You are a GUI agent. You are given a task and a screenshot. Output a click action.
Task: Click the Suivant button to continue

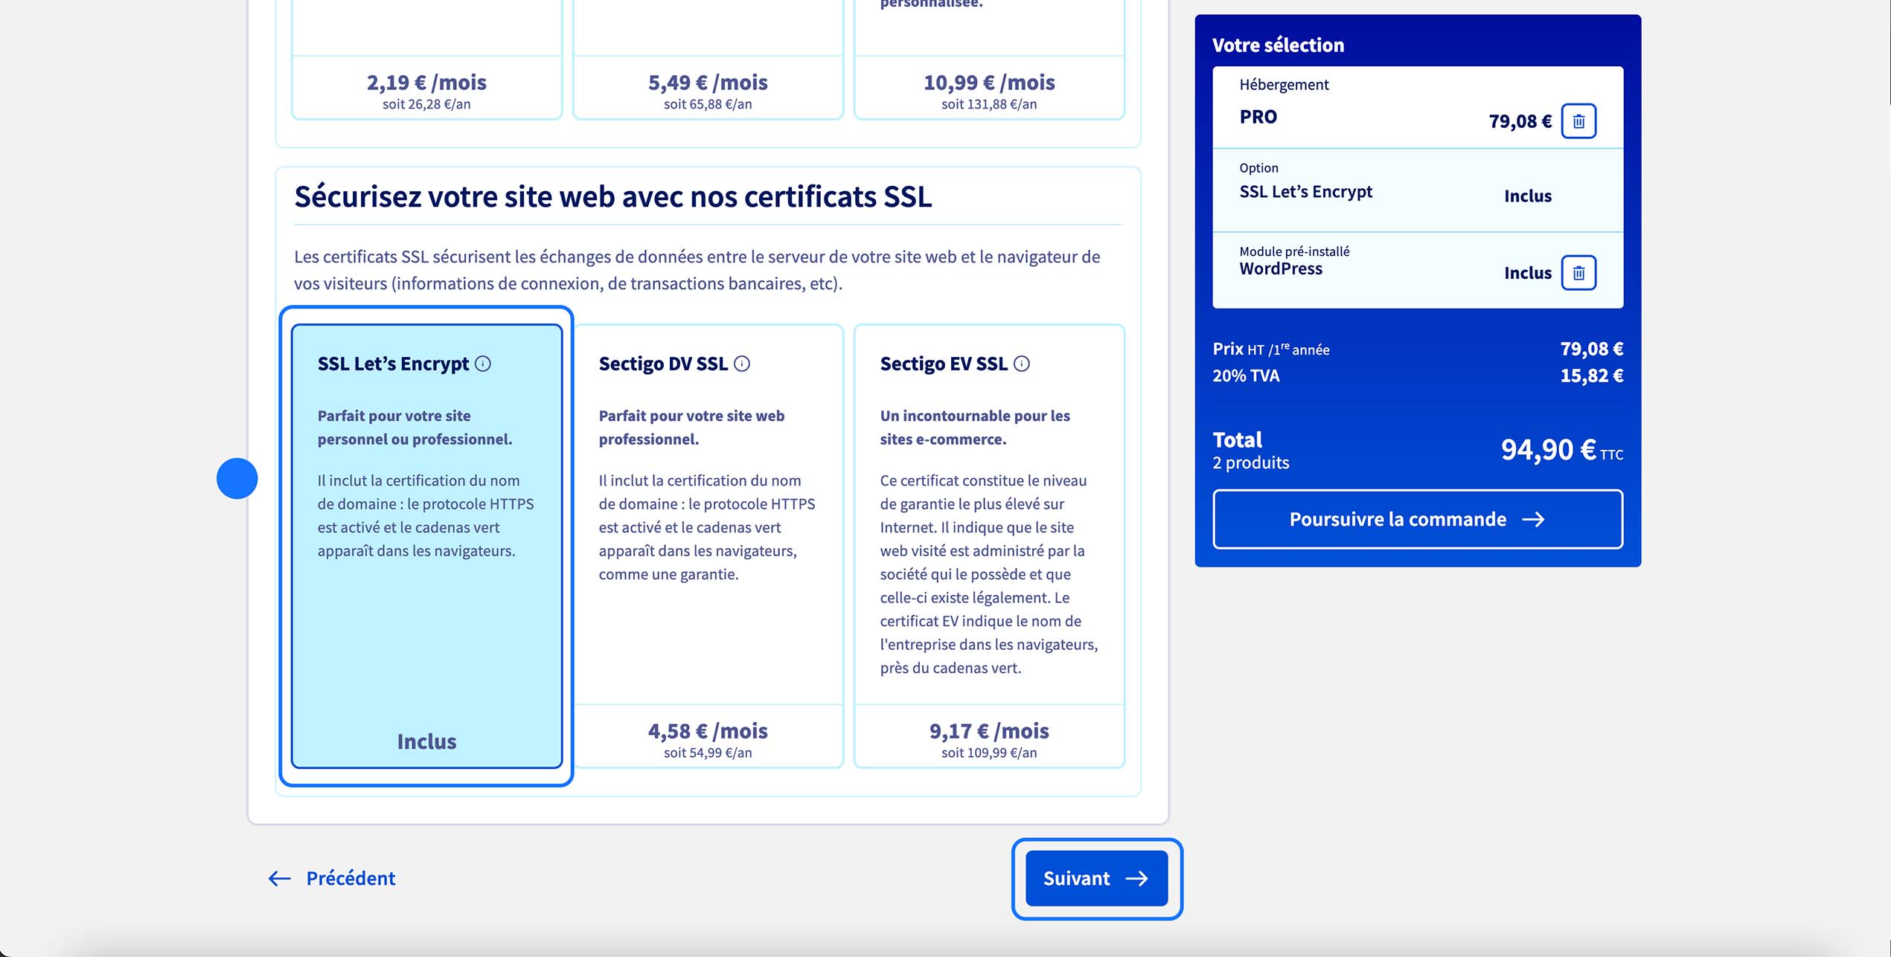point(1095,878)
